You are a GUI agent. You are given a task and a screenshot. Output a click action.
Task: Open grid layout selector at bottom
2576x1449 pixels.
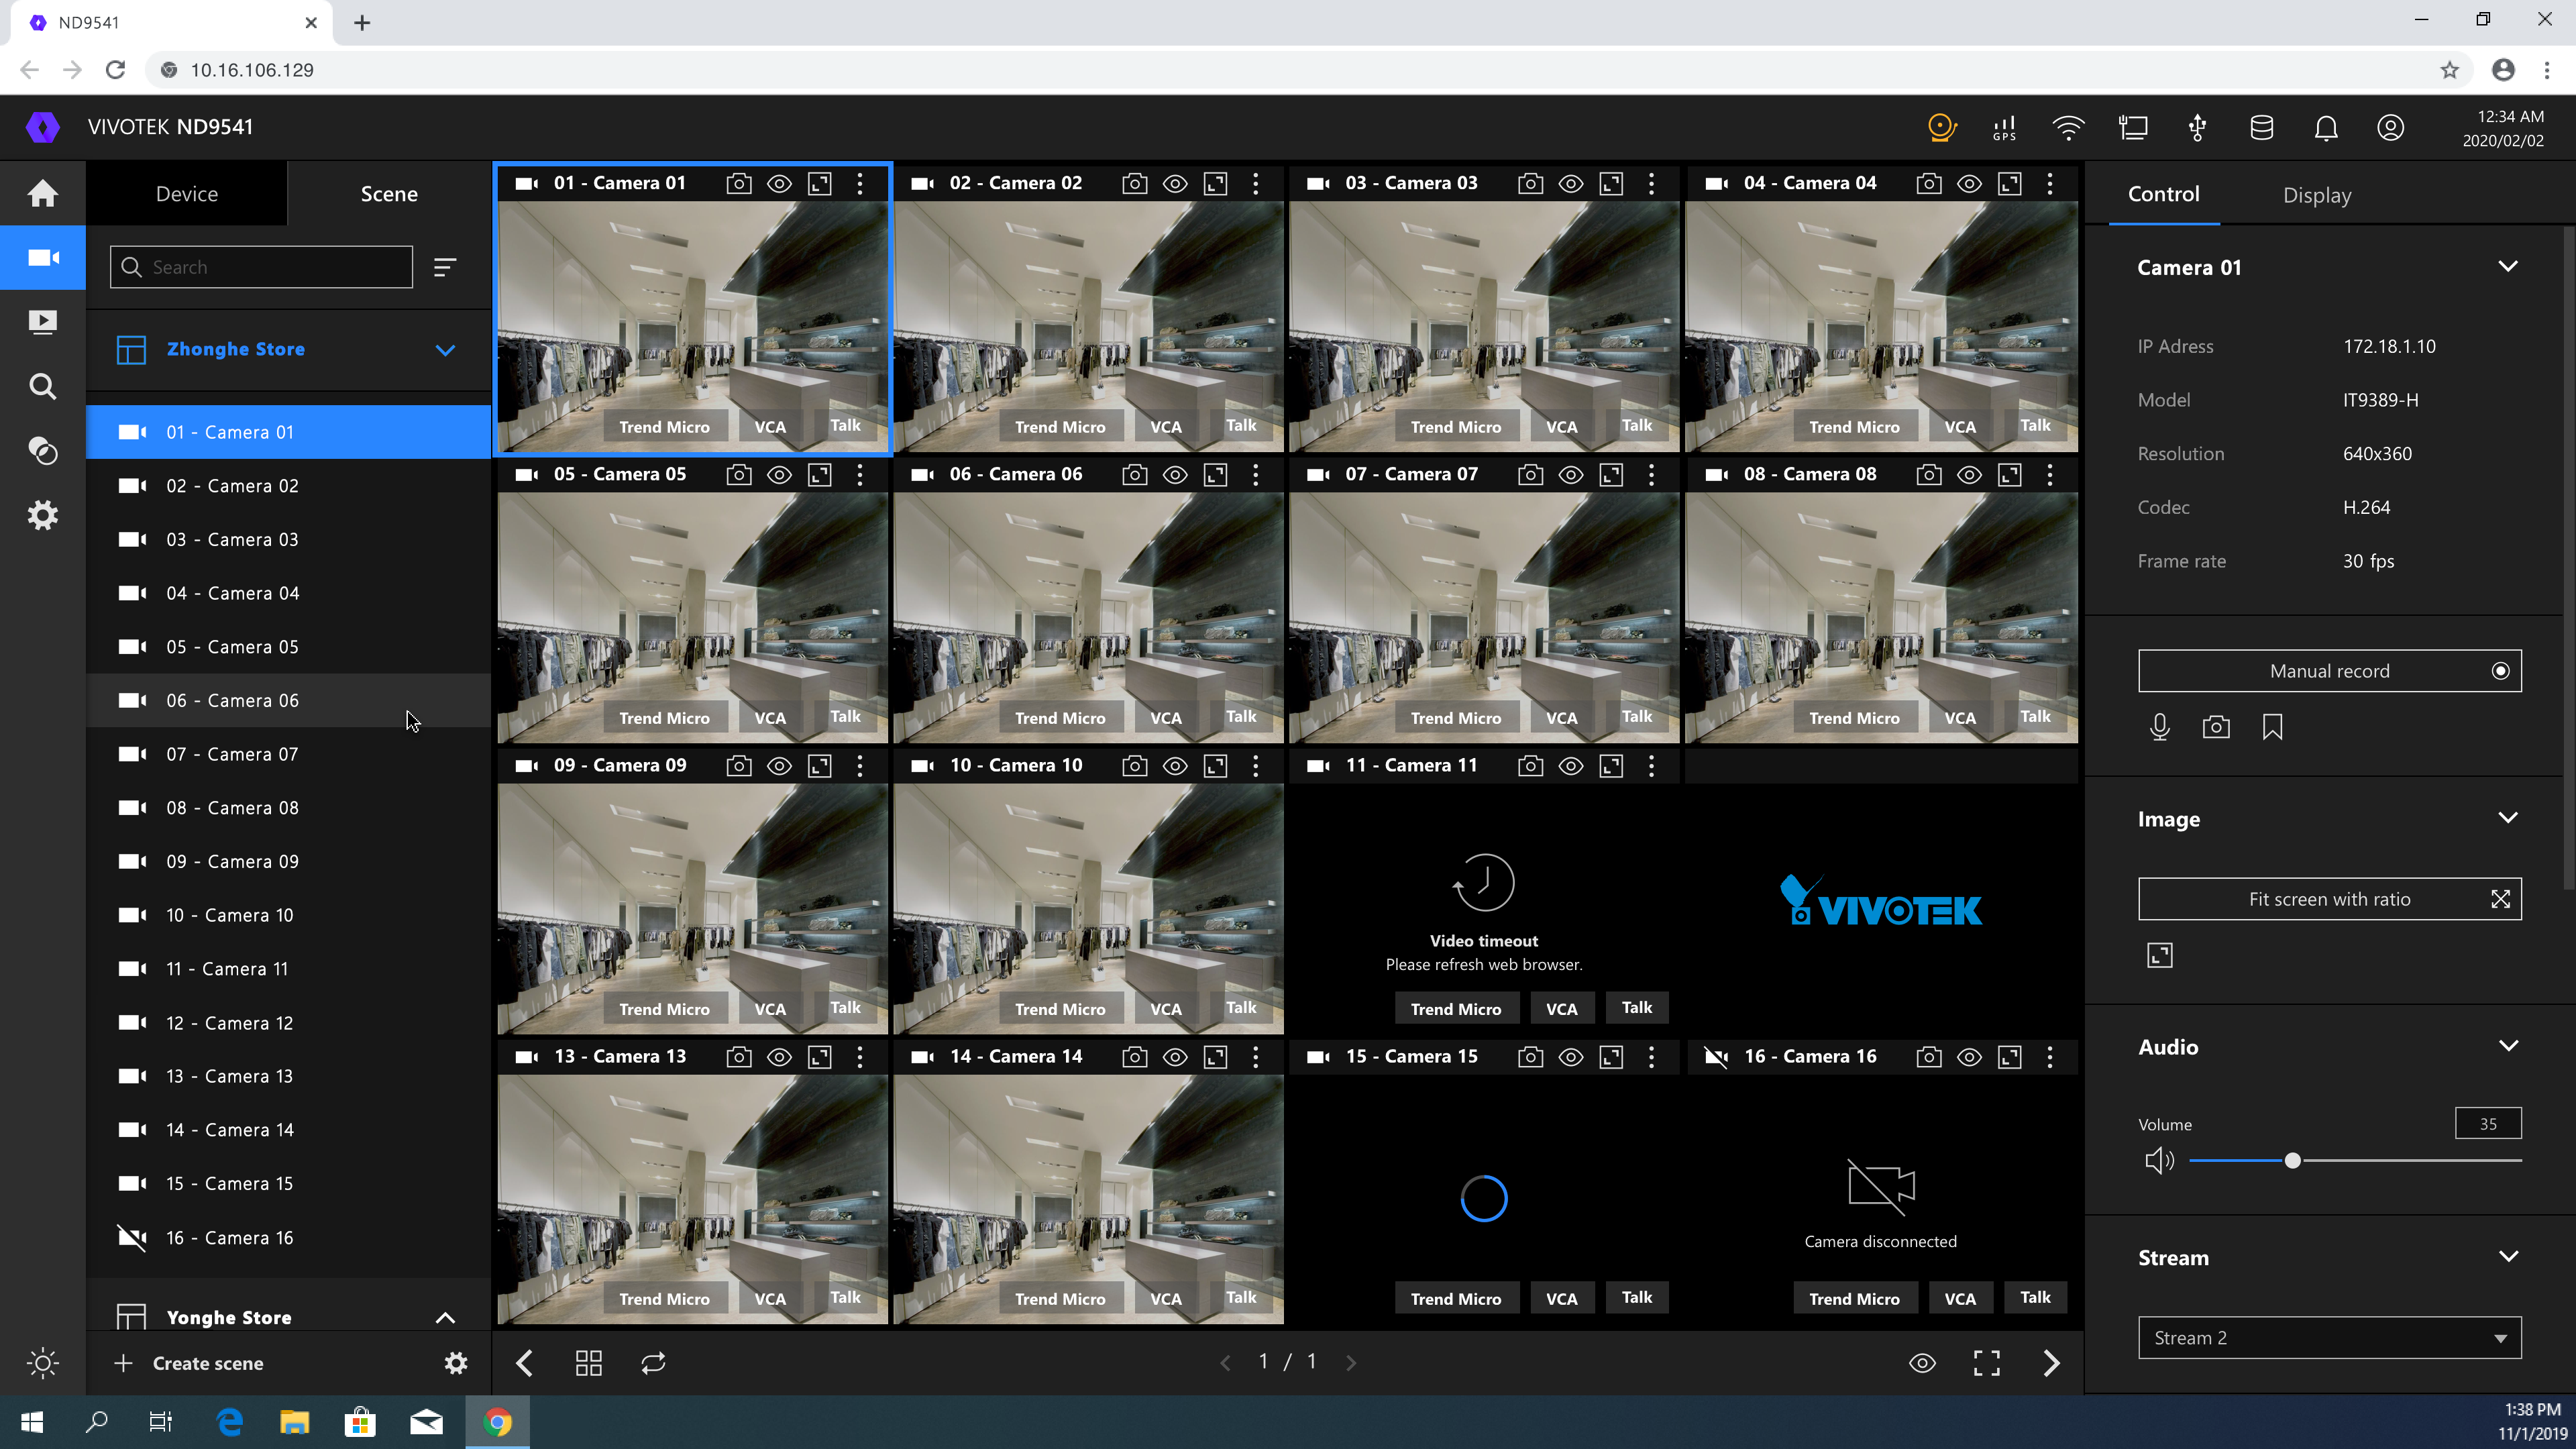pyautogui.click(x=588, y=1363)
